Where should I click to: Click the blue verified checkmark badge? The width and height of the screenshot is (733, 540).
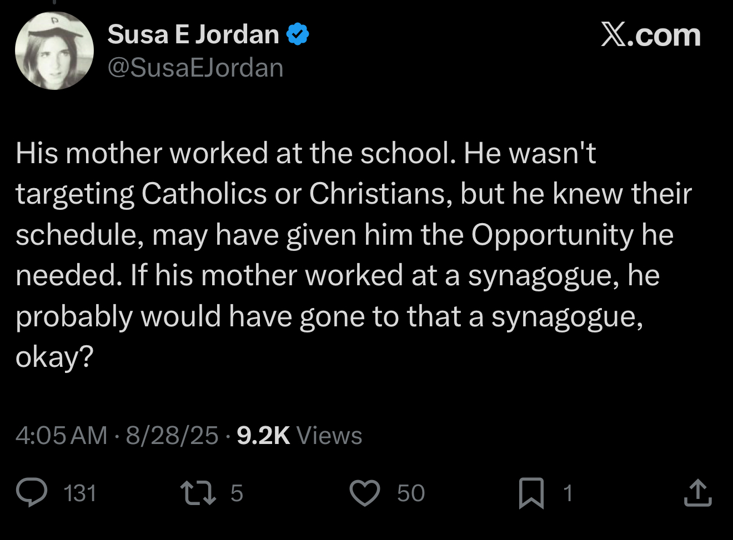[298, 35]
